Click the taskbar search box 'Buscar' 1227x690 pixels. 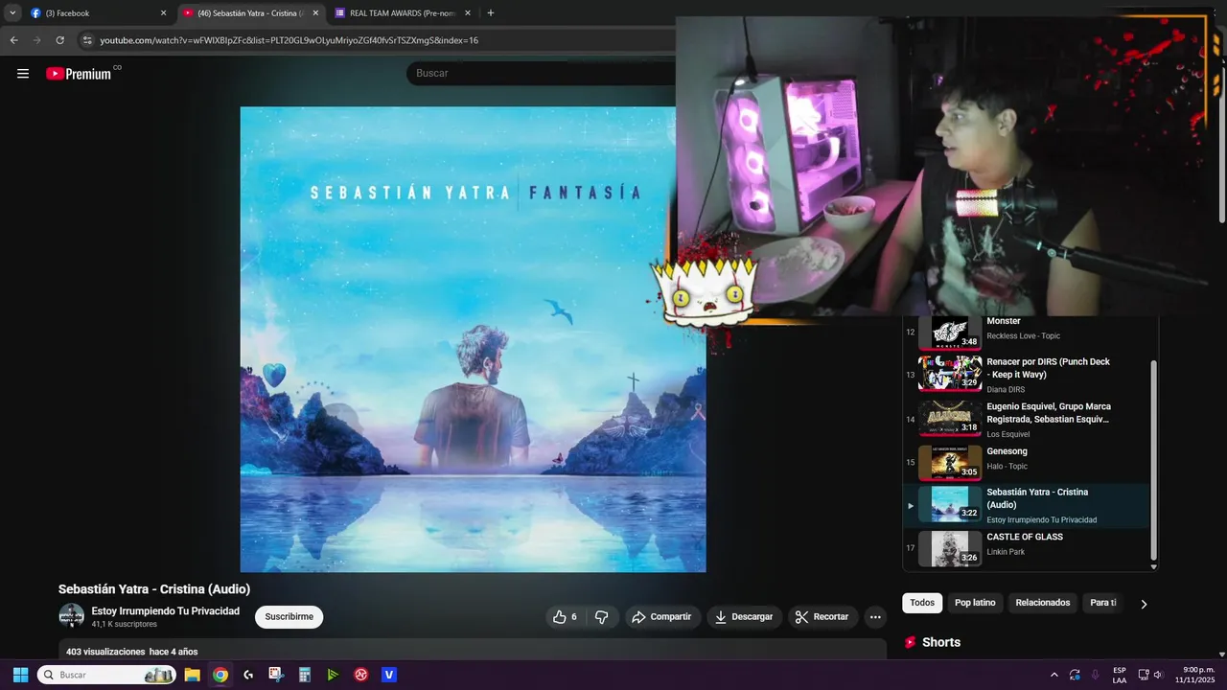point(105,675)
